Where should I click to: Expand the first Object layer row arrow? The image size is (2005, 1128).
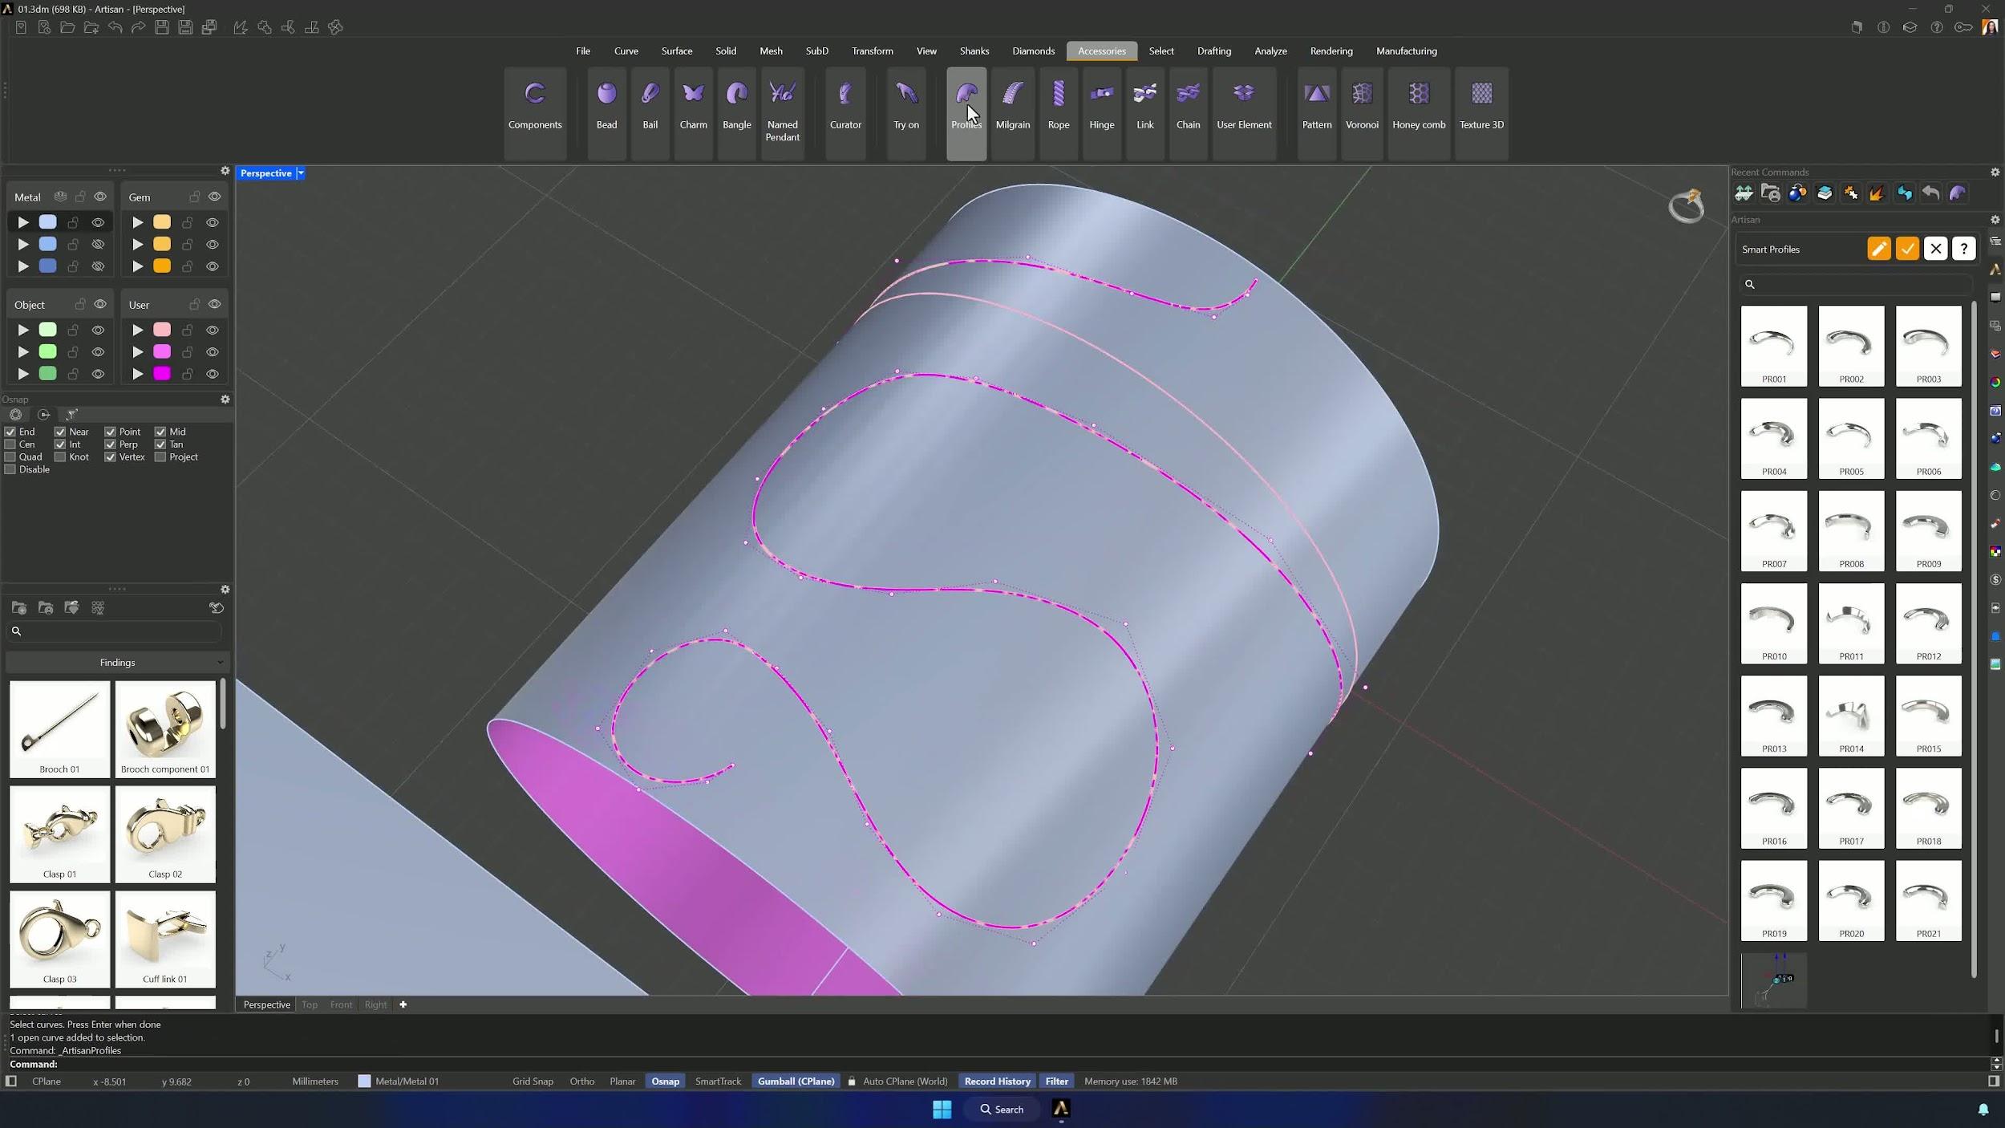(x=23, y=330)
